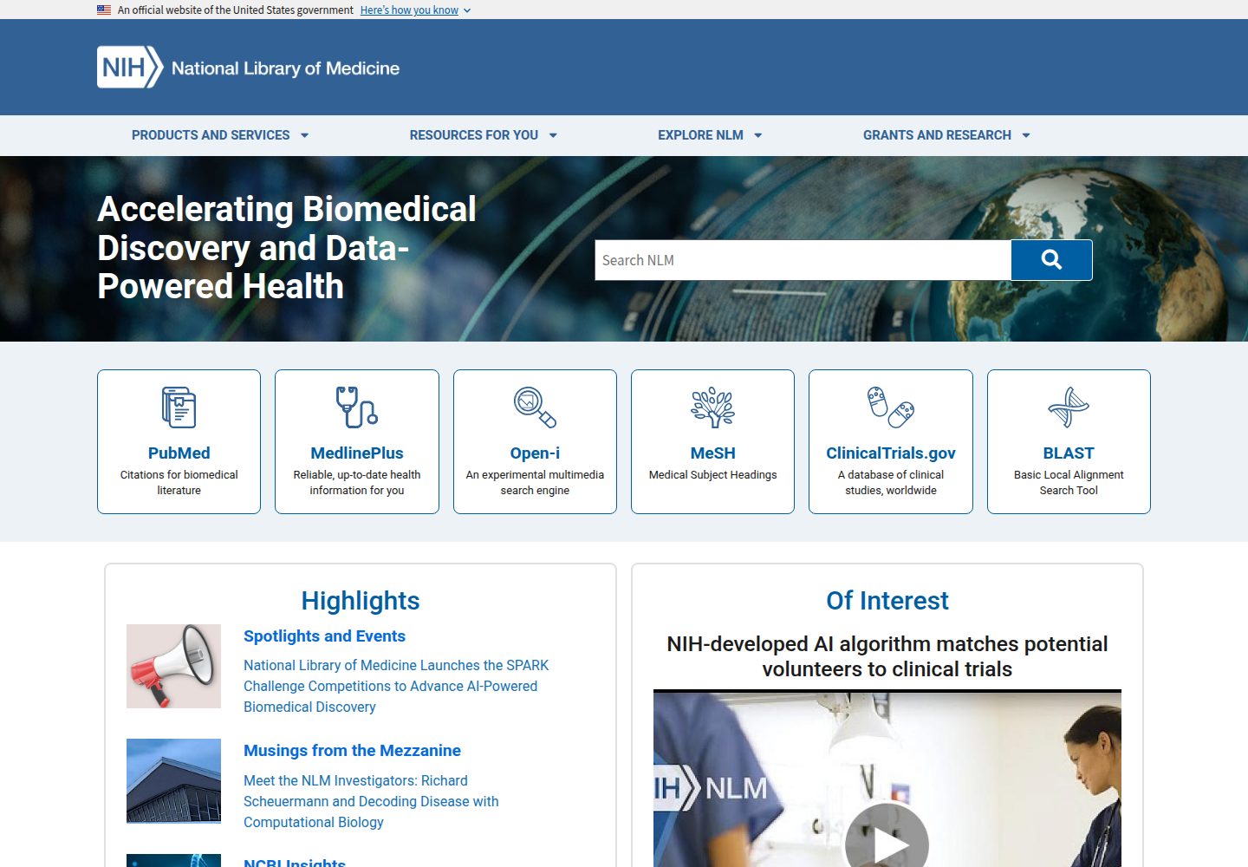Click "Basic Local Alignment Search Tool" text
Image resolution: width=1248 pixels, height=867 pixels.
click(1069, 482)
